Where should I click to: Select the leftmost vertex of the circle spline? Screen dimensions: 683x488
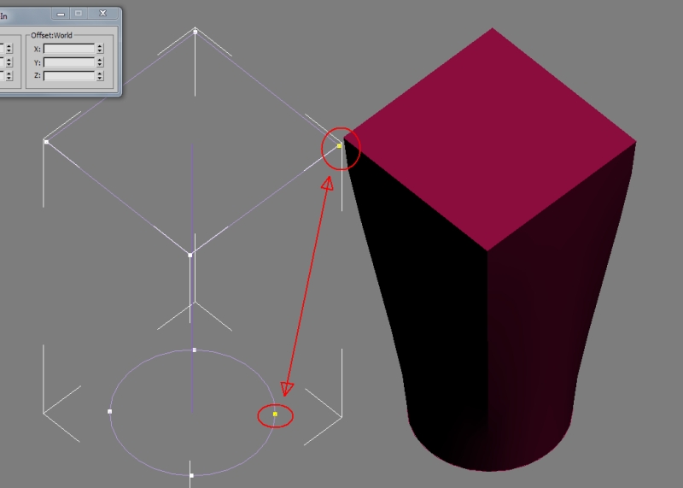pos(110,411)
